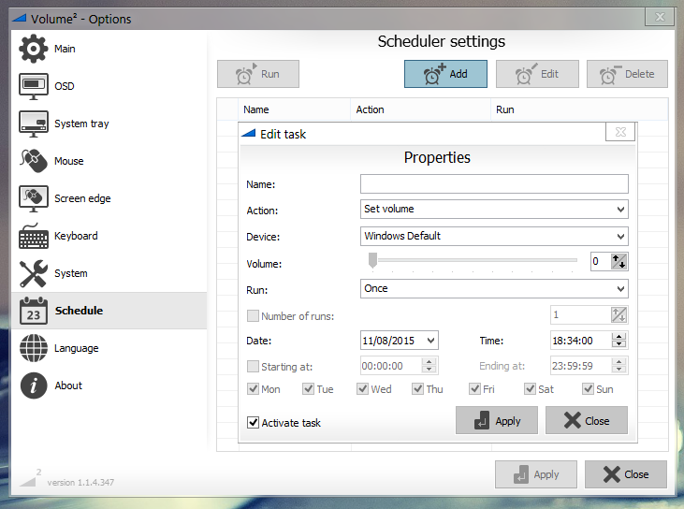The width and height of the screenshot is (684, 509).
Task: Click the Run column header in task list
Action: tap(579, 109)
